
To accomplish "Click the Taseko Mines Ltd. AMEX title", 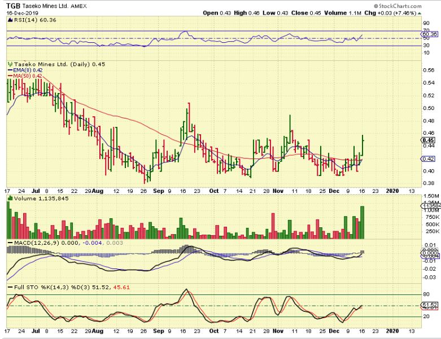I will coord(55,6).
